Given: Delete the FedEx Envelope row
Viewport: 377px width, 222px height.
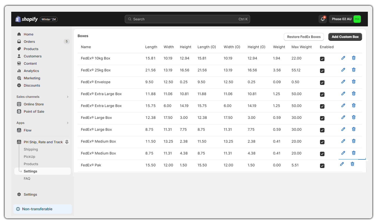Looking at the screenshot, I should (x=354, y=82).
